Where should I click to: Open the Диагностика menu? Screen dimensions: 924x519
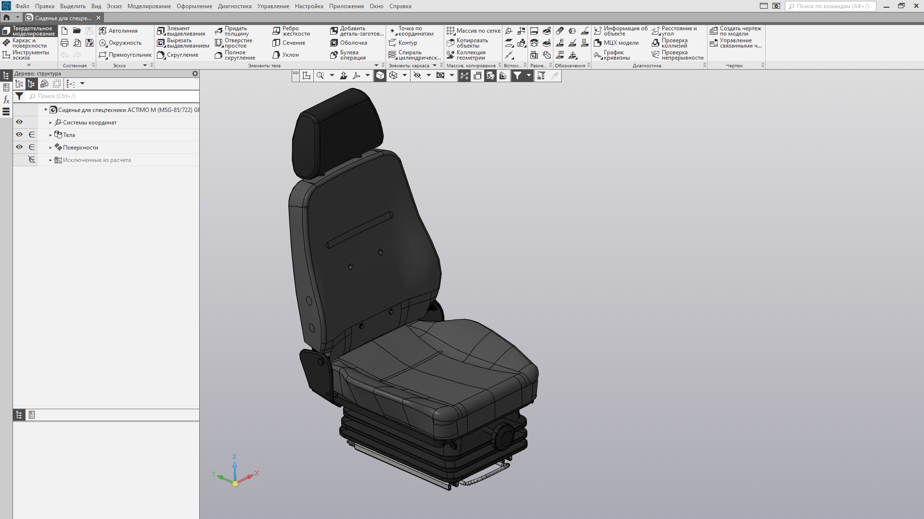(x=234, y=6)
